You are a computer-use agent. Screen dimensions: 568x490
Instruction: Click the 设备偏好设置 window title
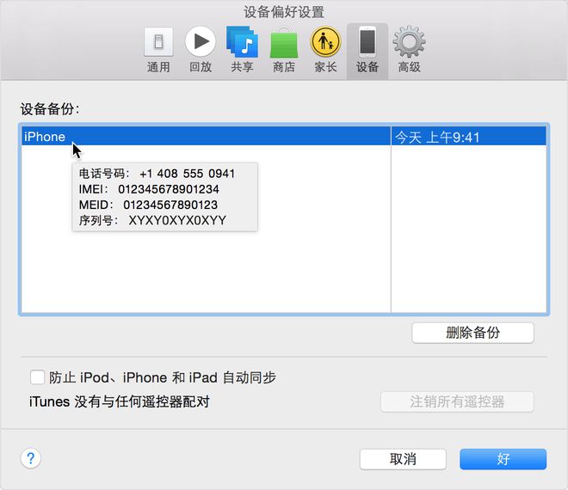284,12
